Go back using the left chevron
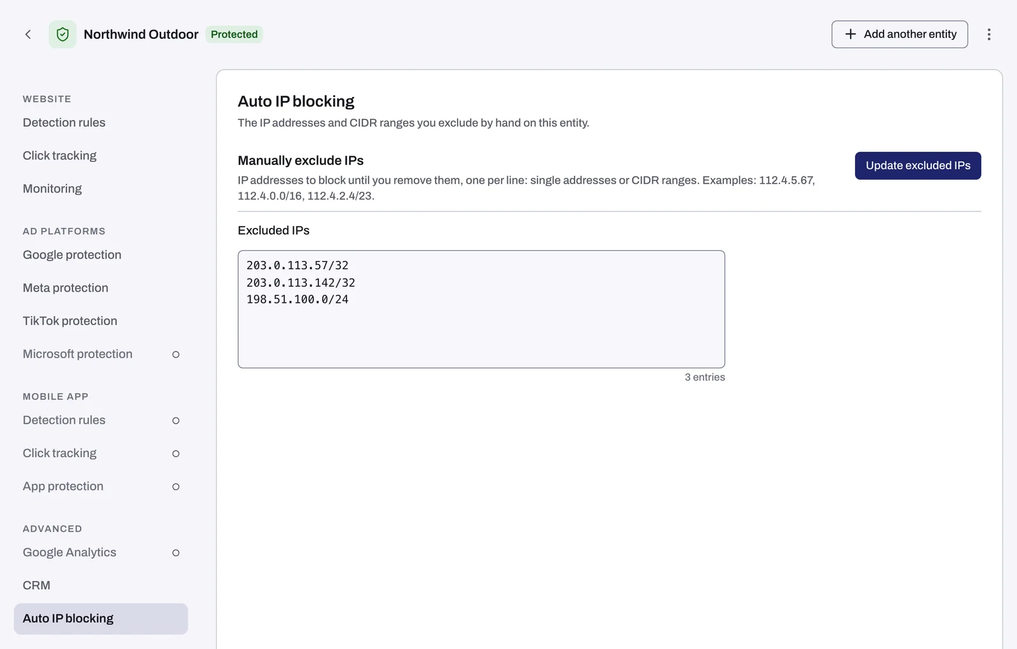This screenshot has height=649, width=1017. click(x=28, y=34)
